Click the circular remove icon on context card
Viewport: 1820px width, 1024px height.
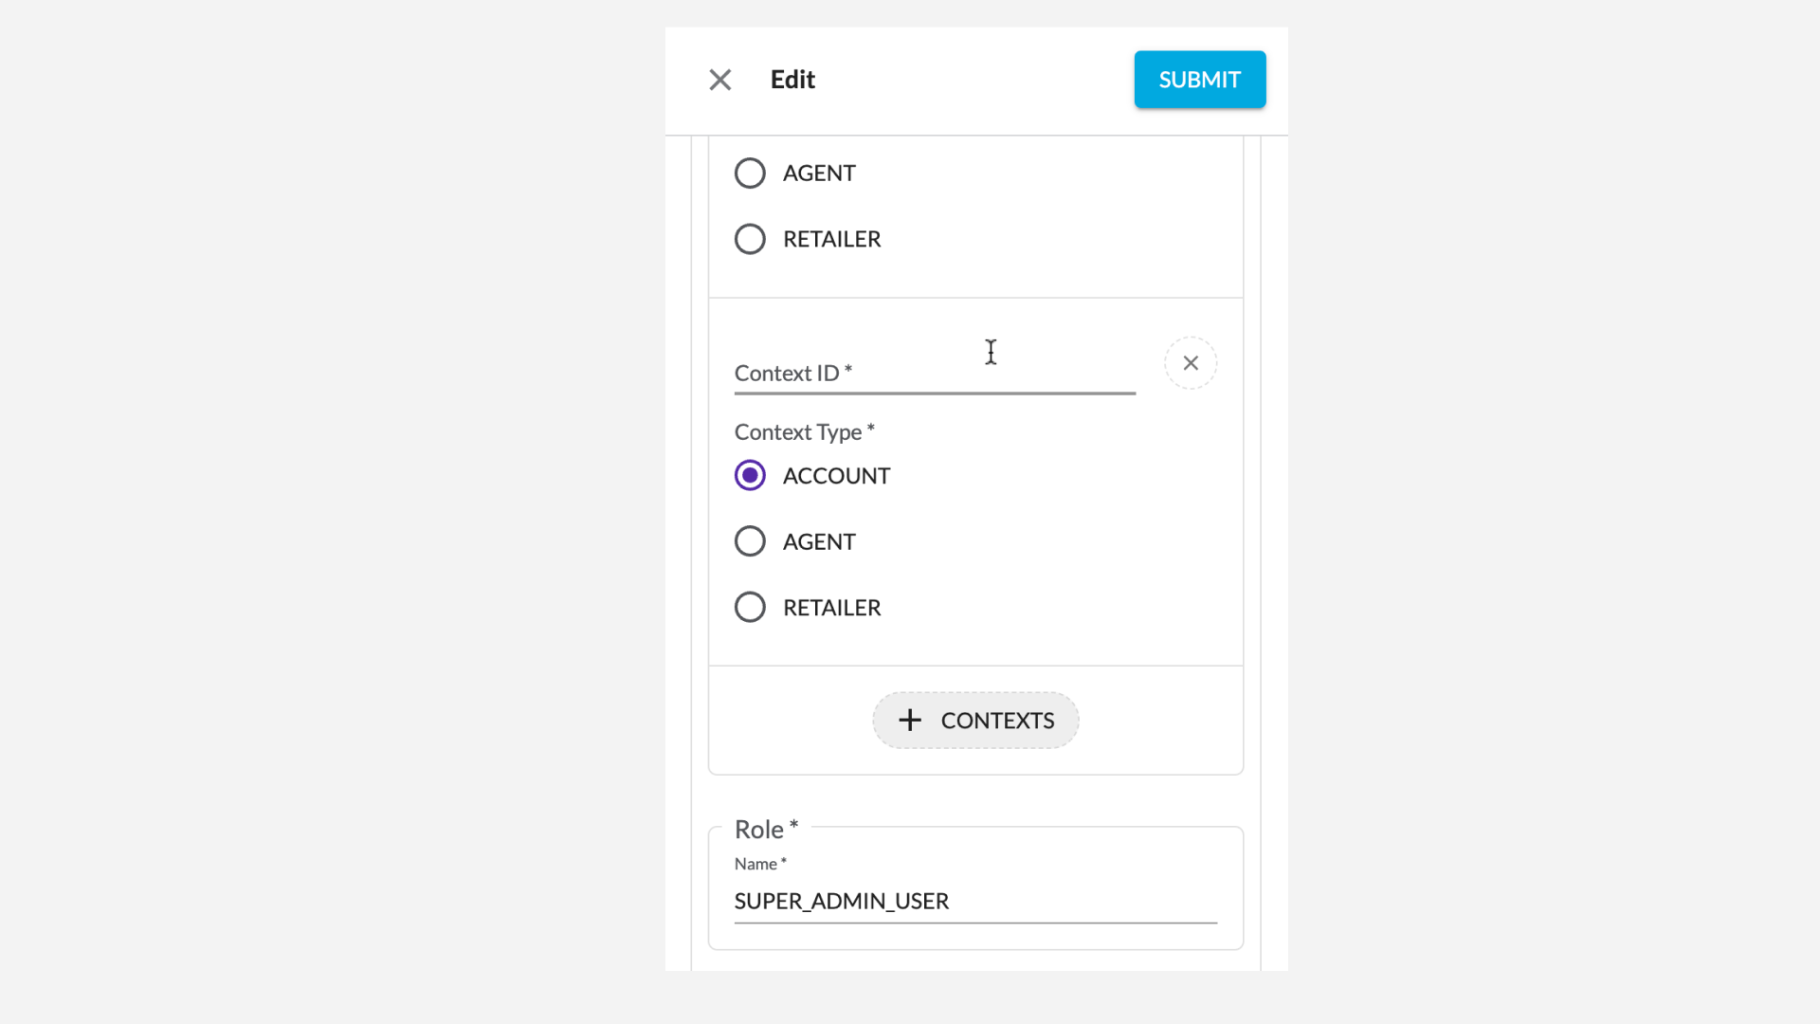point(1191,363)
